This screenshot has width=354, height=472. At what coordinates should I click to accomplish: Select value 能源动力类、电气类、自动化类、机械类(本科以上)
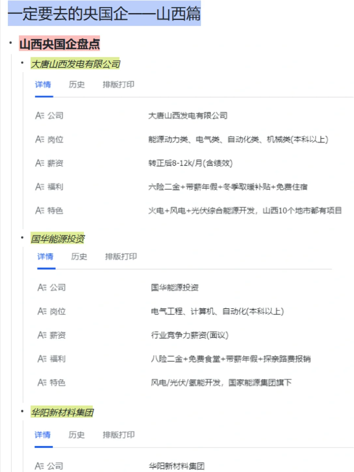[238, 140]
